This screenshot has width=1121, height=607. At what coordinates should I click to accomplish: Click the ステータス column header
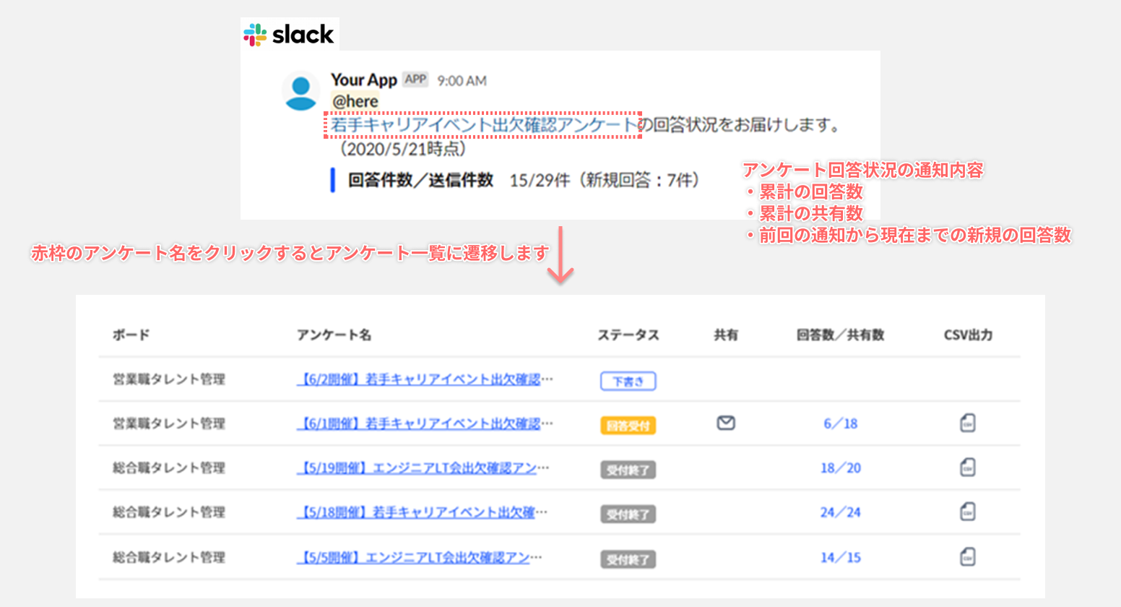[628, 335]
